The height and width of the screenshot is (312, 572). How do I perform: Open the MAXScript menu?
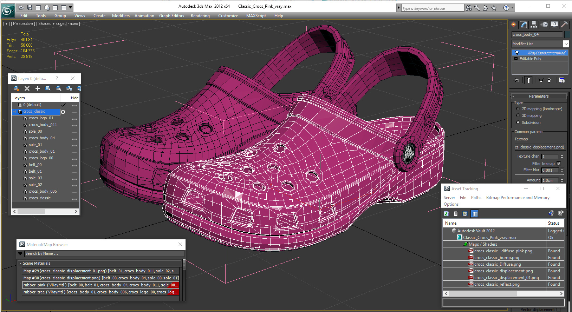[256, 16]
